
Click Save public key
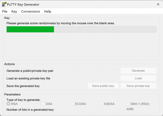(103, 86)
